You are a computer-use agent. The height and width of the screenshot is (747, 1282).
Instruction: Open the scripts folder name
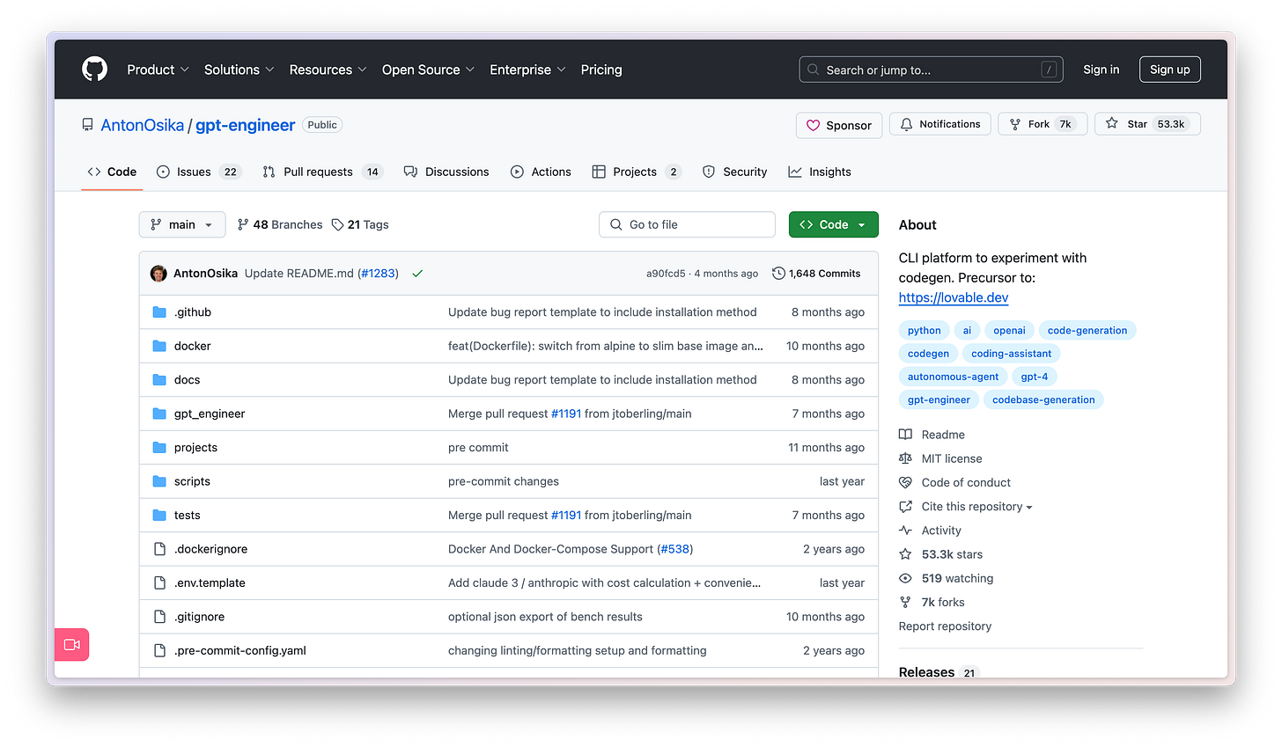click(192, 481)
